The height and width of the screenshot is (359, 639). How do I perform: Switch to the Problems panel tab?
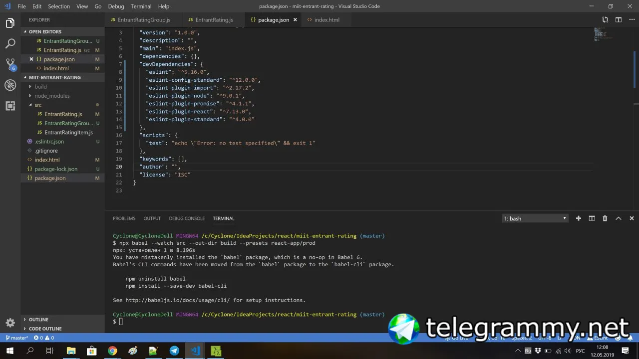pos(124,218)
